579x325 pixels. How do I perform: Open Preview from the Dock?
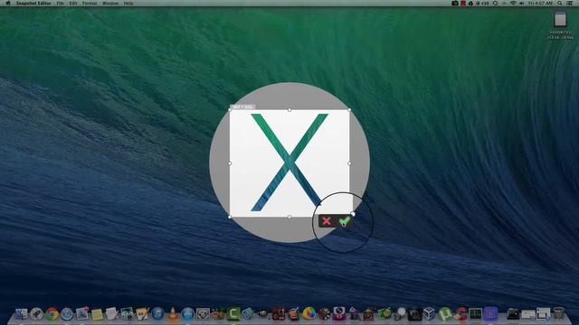127,314
